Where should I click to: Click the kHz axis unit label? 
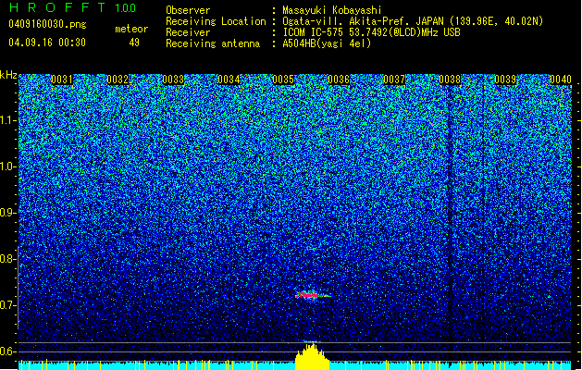tap(8, 75)
